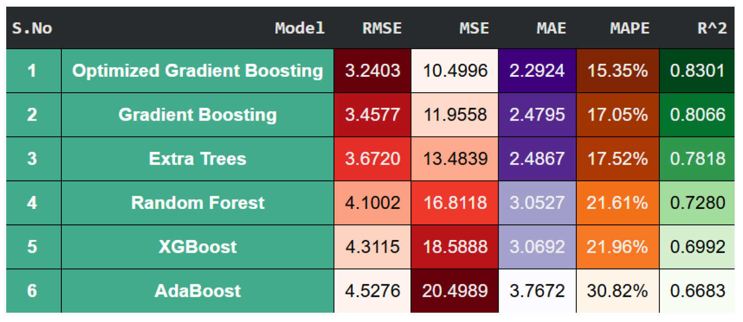Select the Optimized Gradient Boosting model cell
The image size is (743, 322).
pyautogui.click(x=197, y=71)
